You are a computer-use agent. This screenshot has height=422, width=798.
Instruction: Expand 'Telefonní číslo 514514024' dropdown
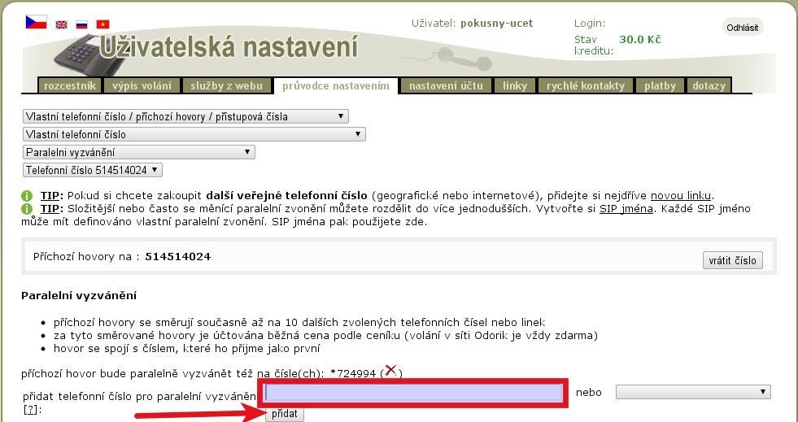point(94,170)
